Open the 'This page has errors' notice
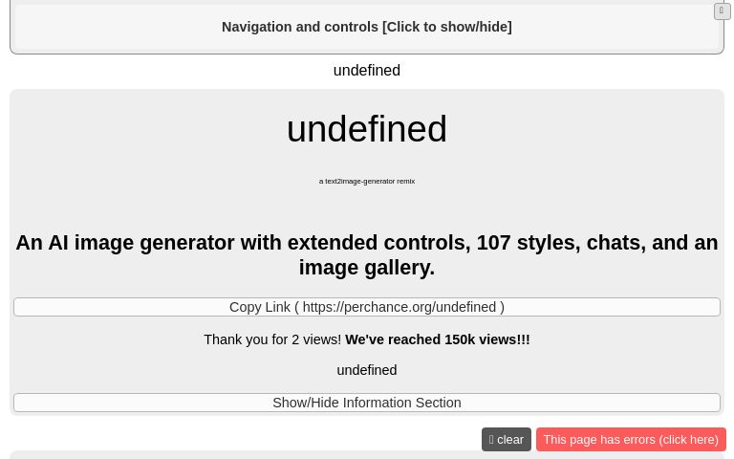Viewport: 734px width, 459px height. click(630, 440)
